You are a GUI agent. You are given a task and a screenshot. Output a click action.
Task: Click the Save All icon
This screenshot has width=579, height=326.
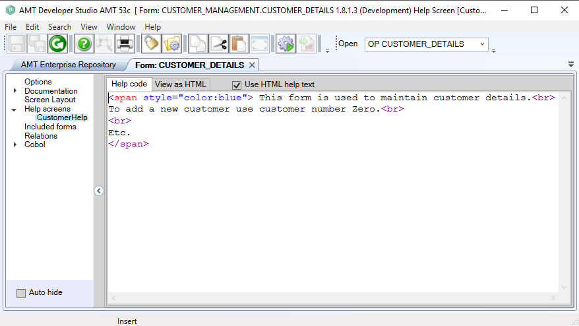(37, 44)
